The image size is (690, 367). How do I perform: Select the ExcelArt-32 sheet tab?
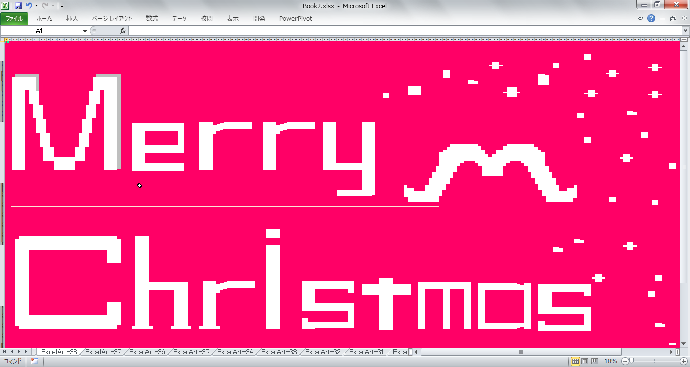(x=323, y=352)
